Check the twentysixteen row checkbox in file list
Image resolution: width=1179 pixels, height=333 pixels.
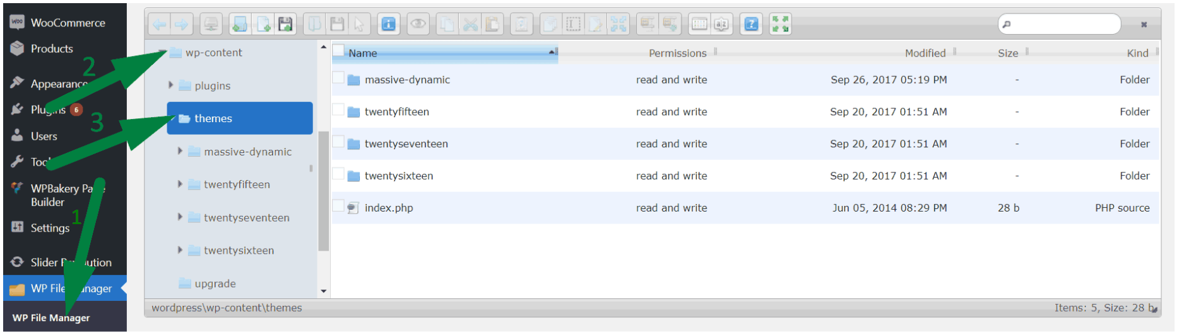(x=338, y=174)
